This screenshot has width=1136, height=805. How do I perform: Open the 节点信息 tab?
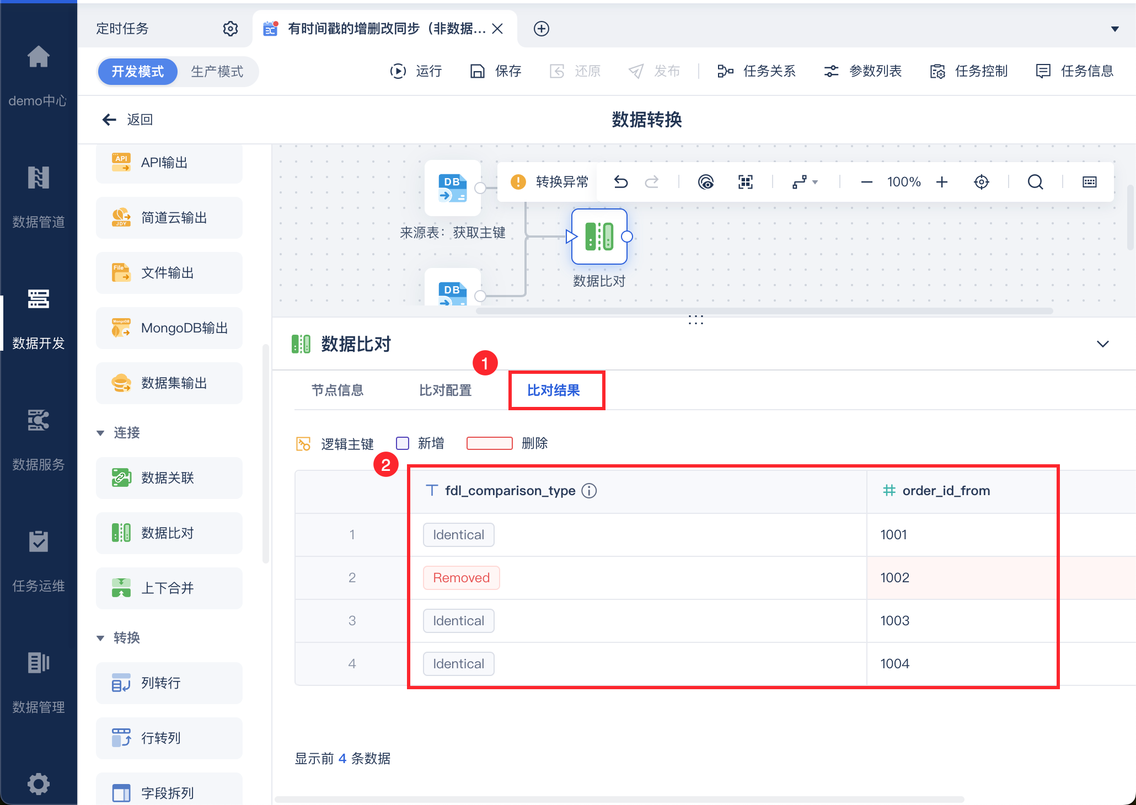pyautogui.click(x=337, y=390)
